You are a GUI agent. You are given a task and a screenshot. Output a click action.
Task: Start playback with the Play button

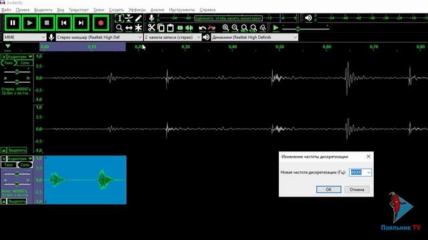pyautogui.click(x=29, y=23)
